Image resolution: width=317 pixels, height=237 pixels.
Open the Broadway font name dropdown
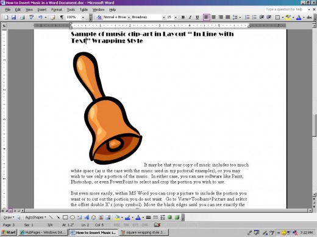click(x=163, y=18)
